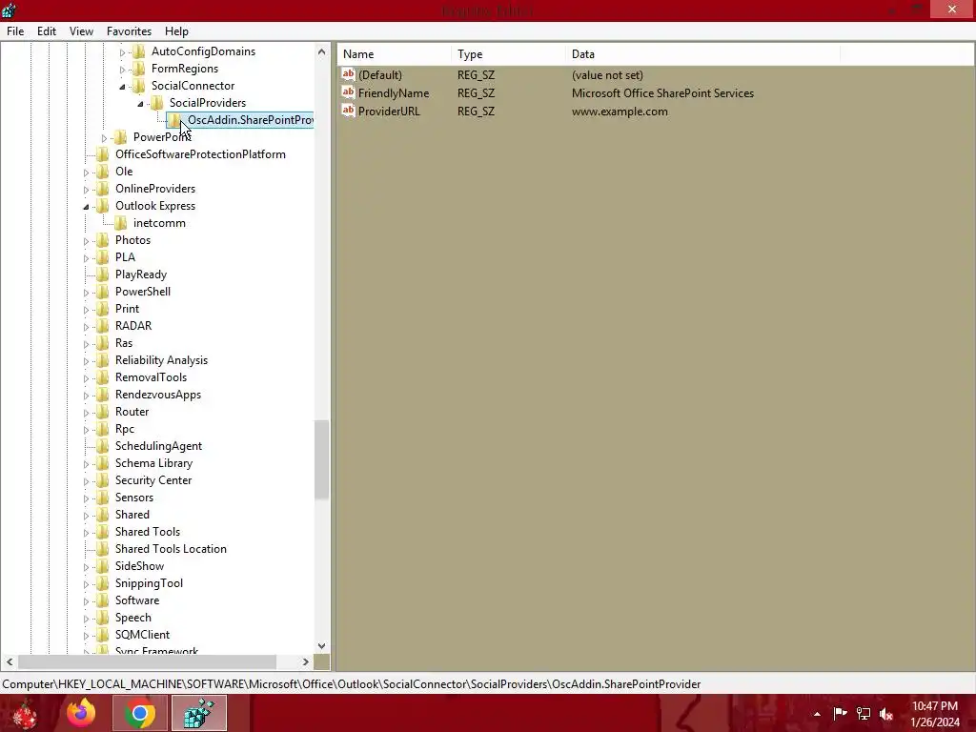Image resolution: width=976 pixels, height=732 pixels.
Task: Click tree scroll up arrow
Action: [x=322, y=51]
